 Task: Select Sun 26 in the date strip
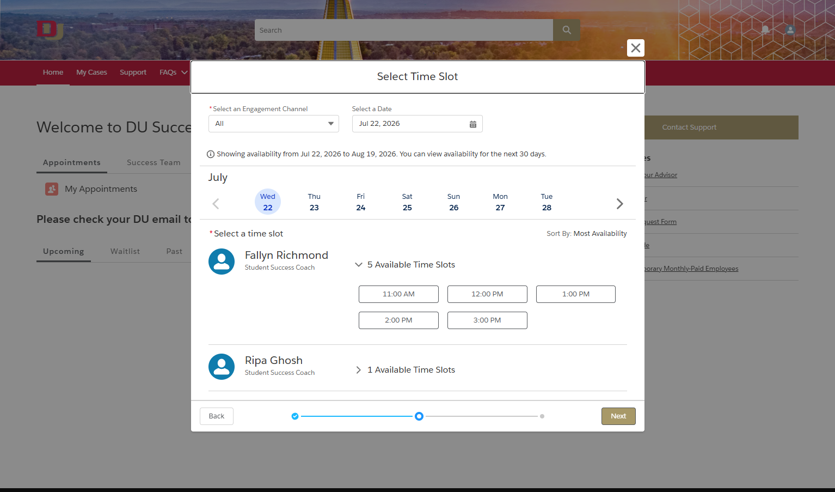click(454, 202)
